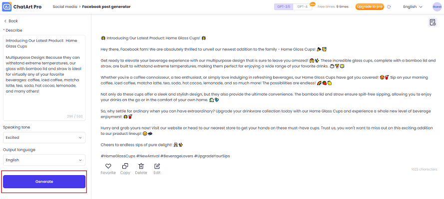Image resolution: width=444 pixels, height=199 pixels.
Task: Click the #HomeGlassCups hashtag line
Action: pyautogui.click(x=165, y=156)
